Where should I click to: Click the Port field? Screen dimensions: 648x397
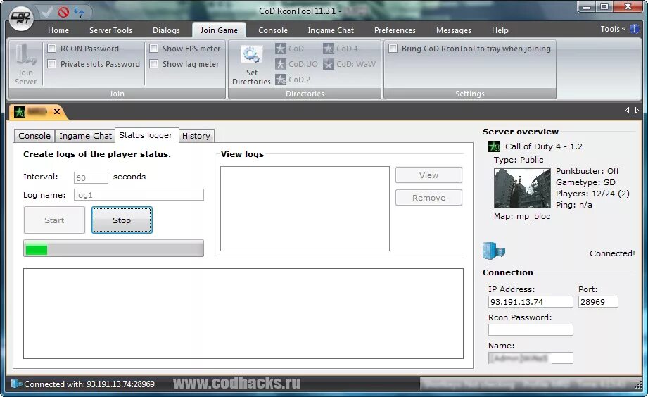pyautogui.click(x=598, y=302)
